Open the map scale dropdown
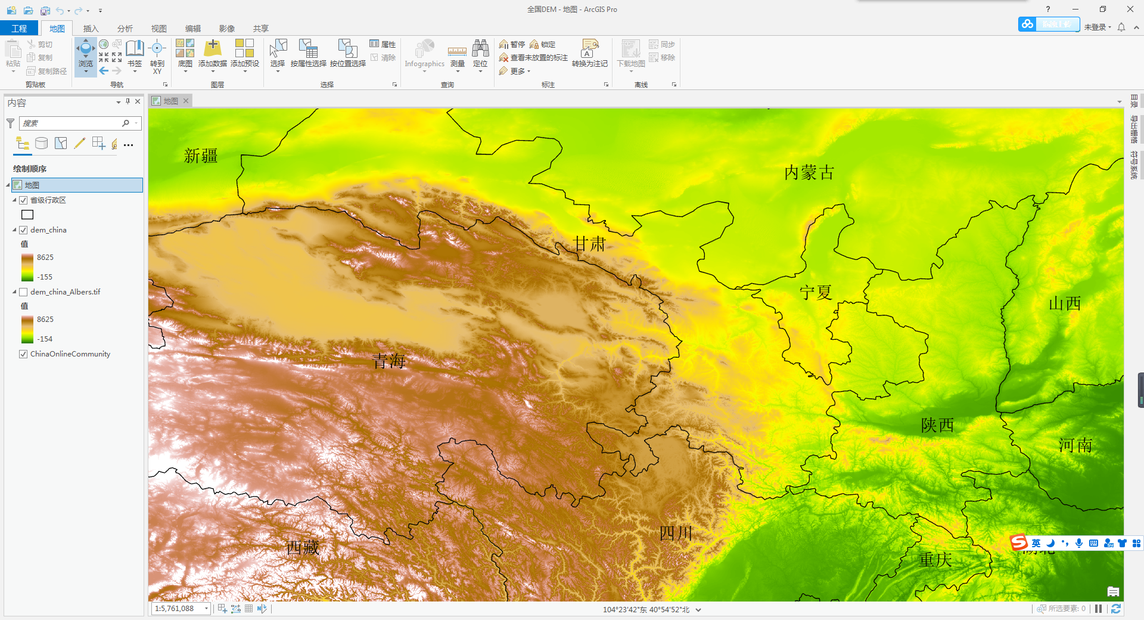 click(x=206, y=609)
